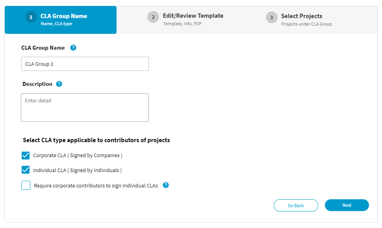Click the step 2 number circle
Image resolution: width=382 pixels, height=228 pixels.
point(153,17)
